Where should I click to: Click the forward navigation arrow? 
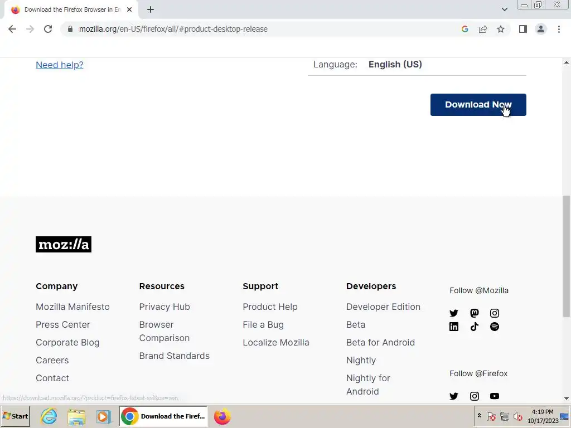[x=30, y=29]
